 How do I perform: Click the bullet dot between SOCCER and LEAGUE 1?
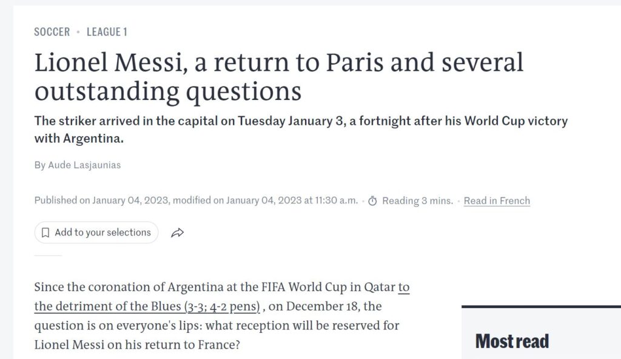click(x=78, y=31)
